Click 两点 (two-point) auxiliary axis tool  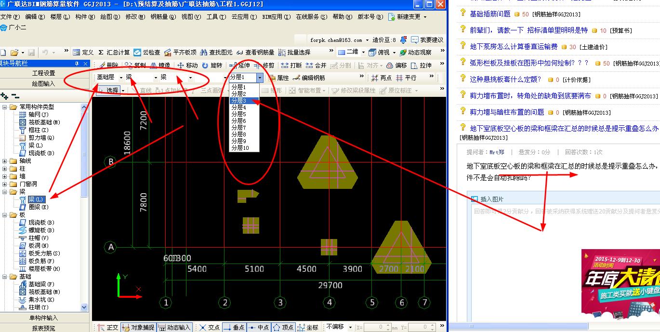click(382, 78)
